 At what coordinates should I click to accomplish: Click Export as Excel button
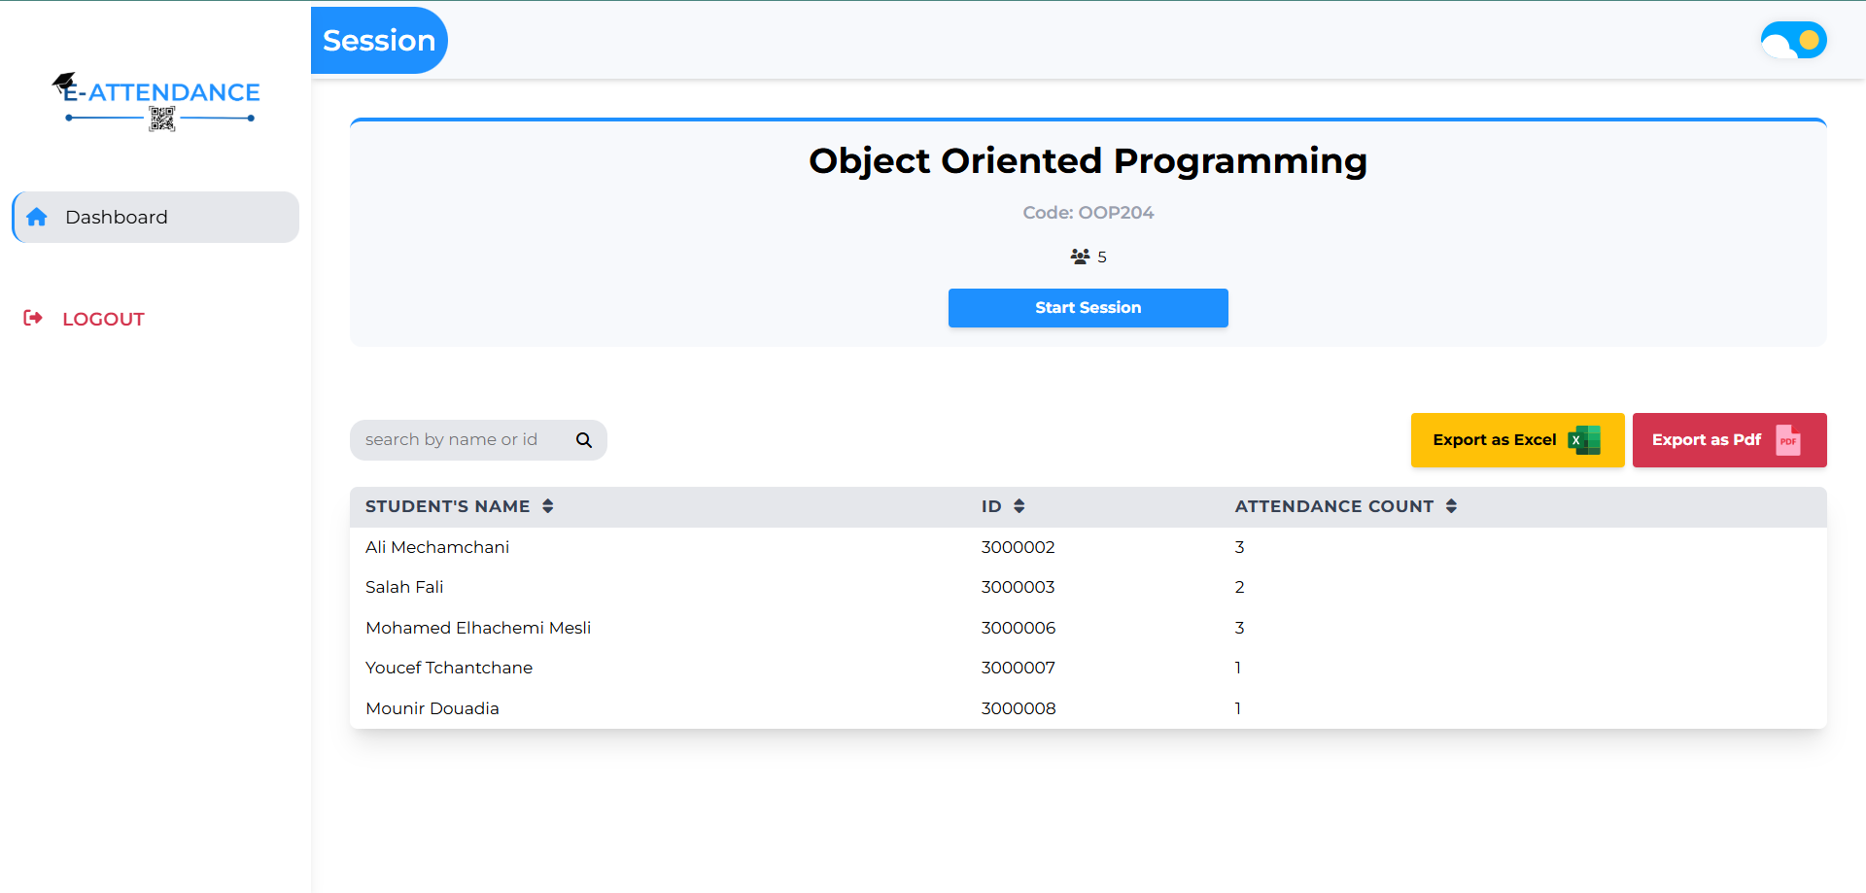[x=1516, y=440]
